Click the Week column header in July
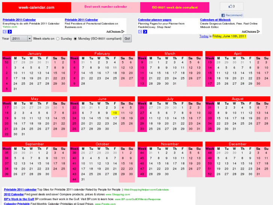This screenshot has width=273, height=205. click(142, 103)
